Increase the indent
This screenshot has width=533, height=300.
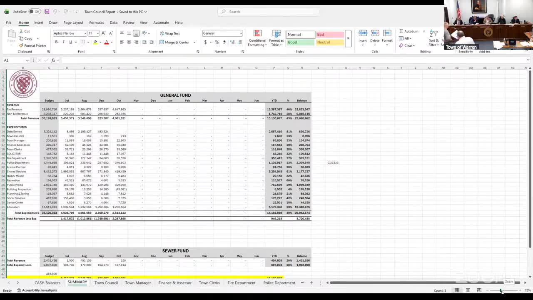(x=151, y=42)
